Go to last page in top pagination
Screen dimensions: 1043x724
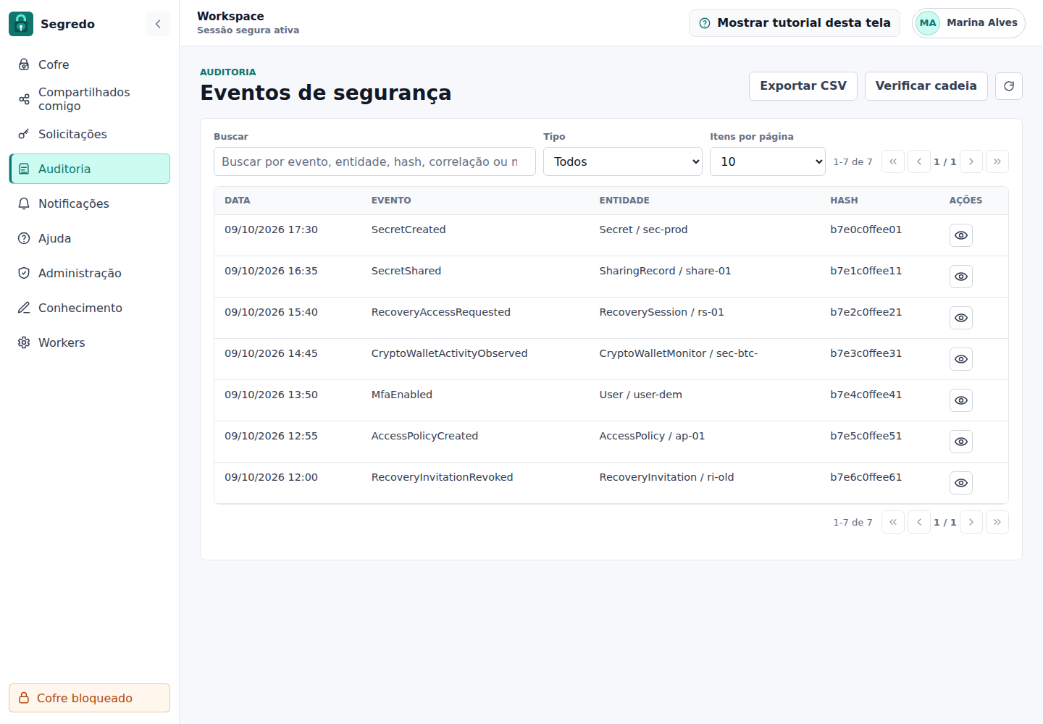click(997, 161)
